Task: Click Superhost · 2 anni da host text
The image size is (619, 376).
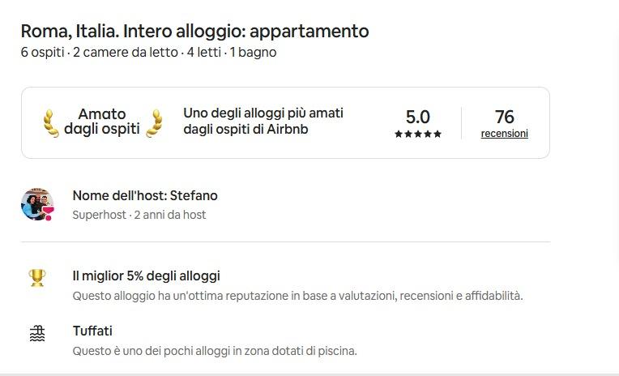Action: coord(139,215)
